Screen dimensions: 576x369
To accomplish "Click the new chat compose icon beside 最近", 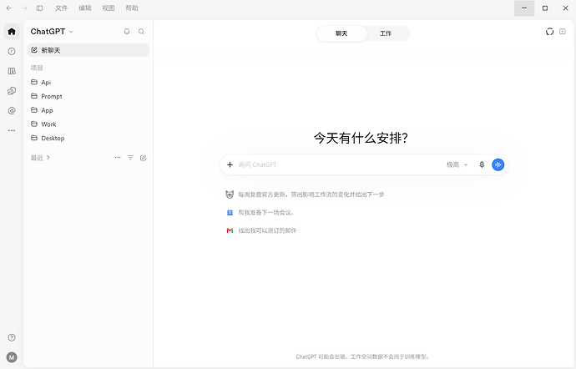I will click(144, 158).
